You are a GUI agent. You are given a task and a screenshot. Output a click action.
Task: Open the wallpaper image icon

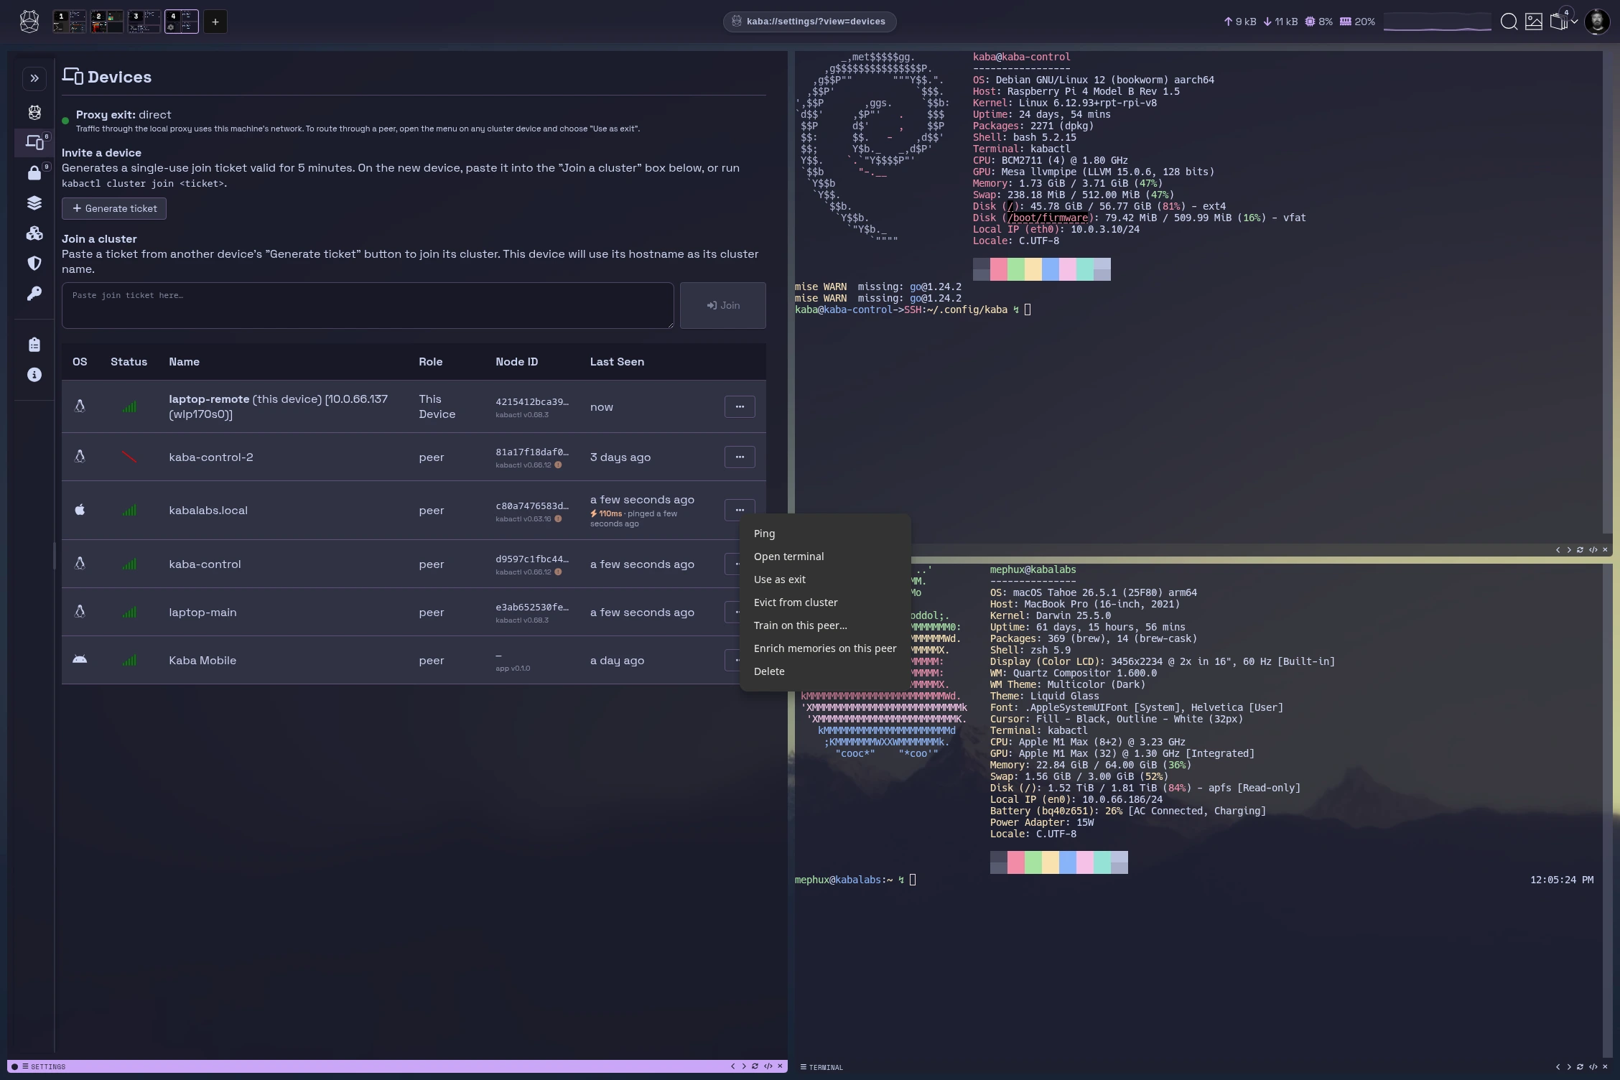pyautogui.click(x=1533, y=22)
